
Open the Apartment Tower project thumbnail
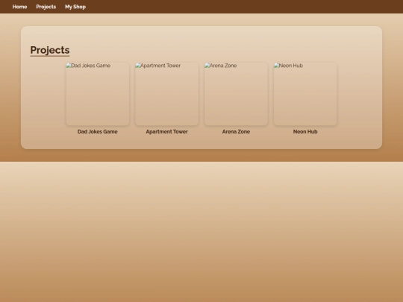(x=167, y=94)
